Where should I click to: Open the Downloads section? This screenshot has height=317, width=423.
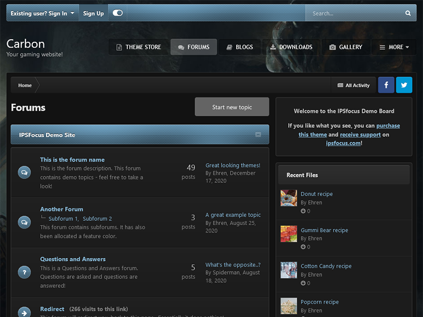290,47
